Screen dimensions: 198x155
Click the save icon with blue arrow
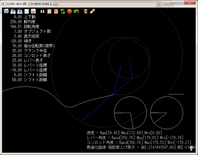coord(13,11)
